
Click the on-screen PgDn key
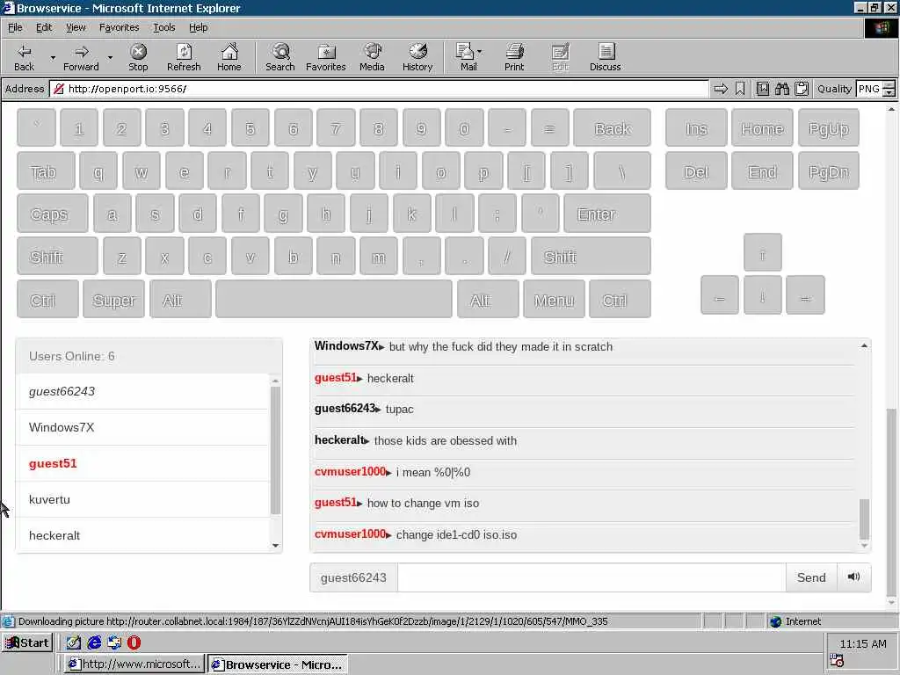828,171
